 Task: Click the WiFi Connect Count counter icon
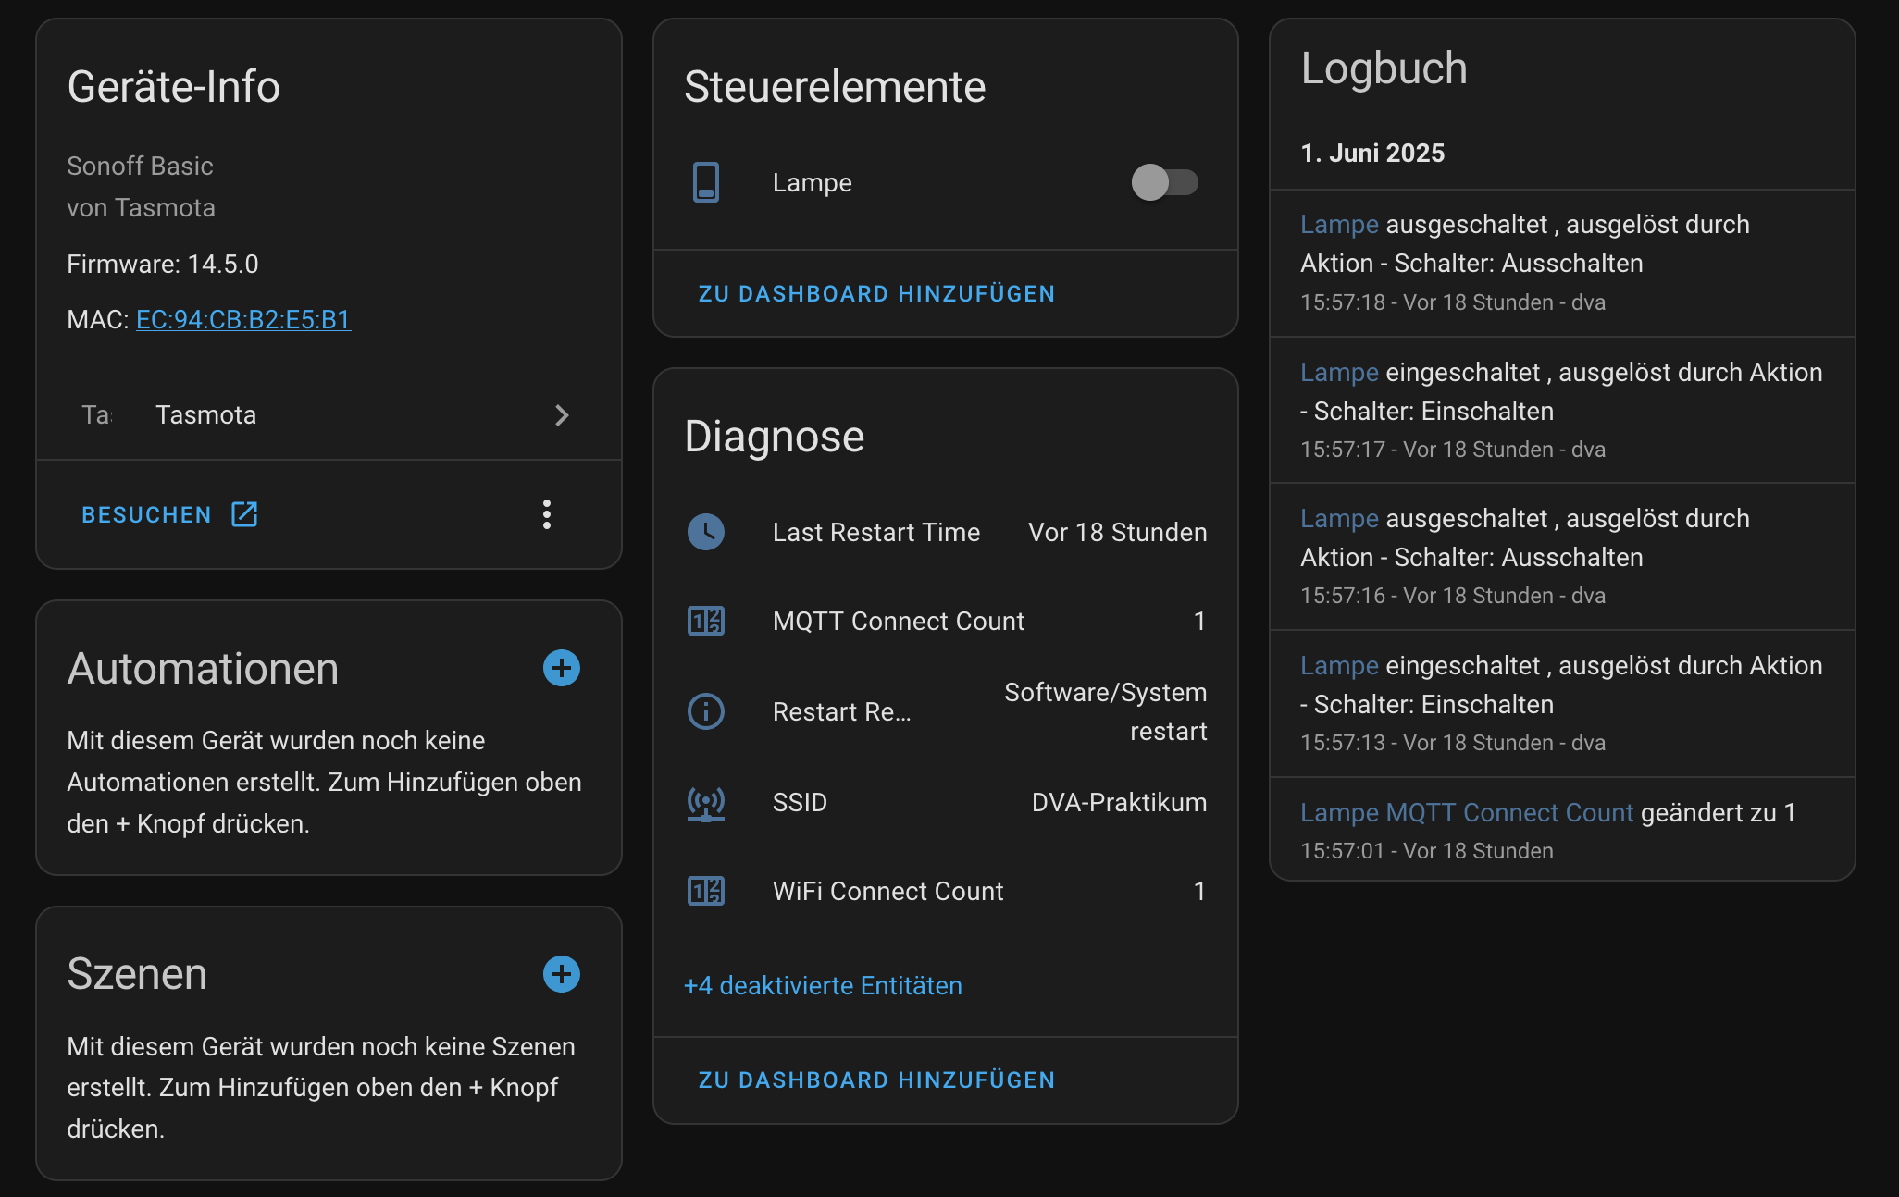[706, 891]
